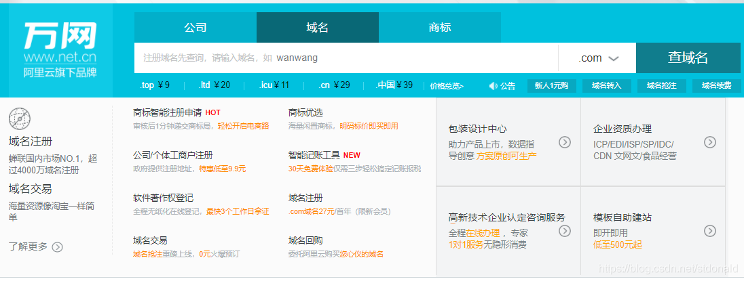
Task: Open the .com domain suffix dropdown
Action: pos(597,58)
